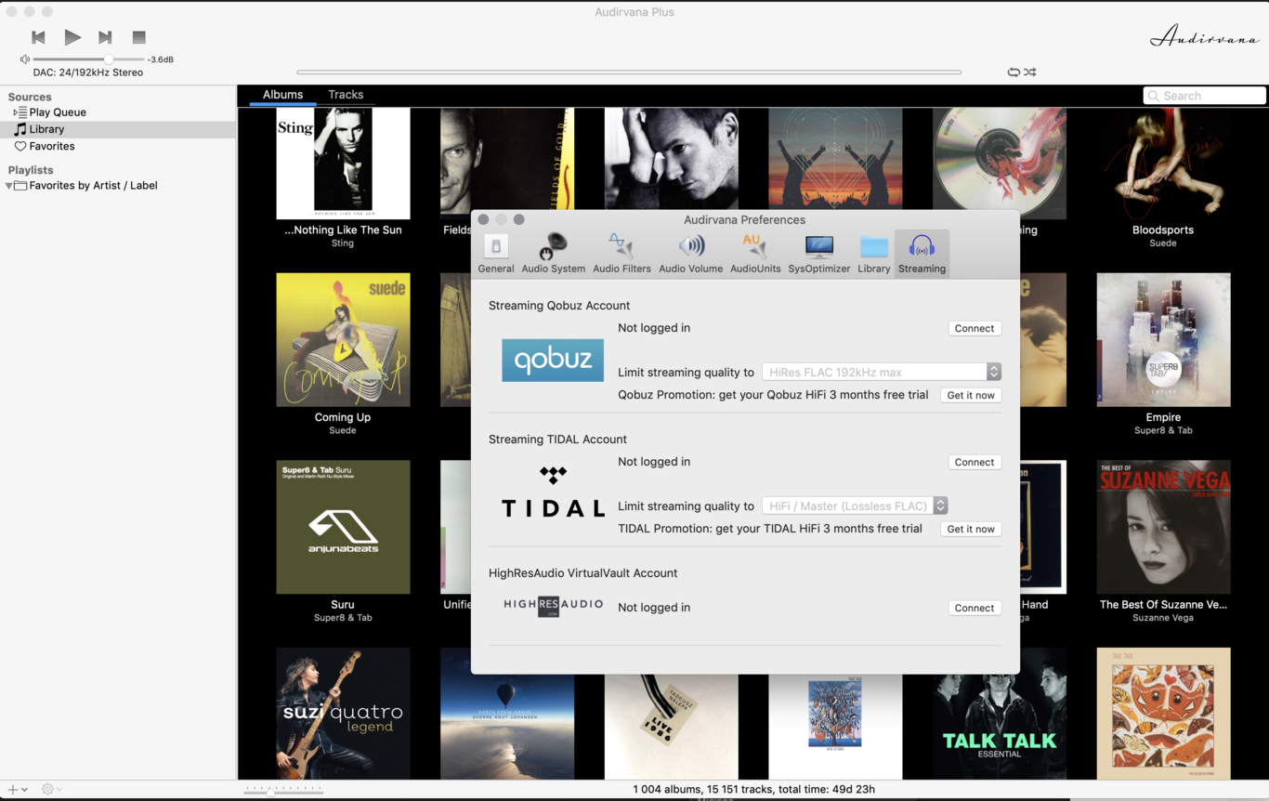Mute audio via the speaker icon
Viewport: 1269px width, 801px height.
pyautogui.click(x=24, y=59)
